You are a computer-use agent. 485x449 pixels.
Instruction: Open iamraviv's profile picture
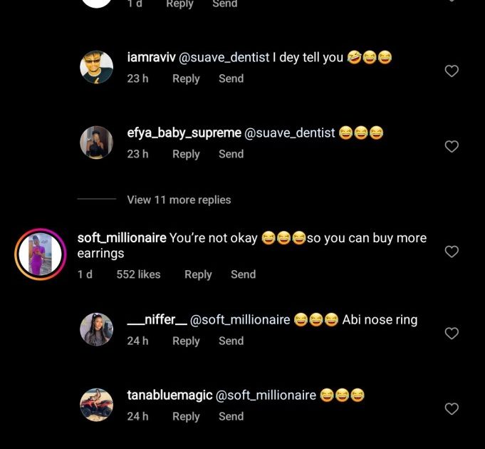click(96, 67)
